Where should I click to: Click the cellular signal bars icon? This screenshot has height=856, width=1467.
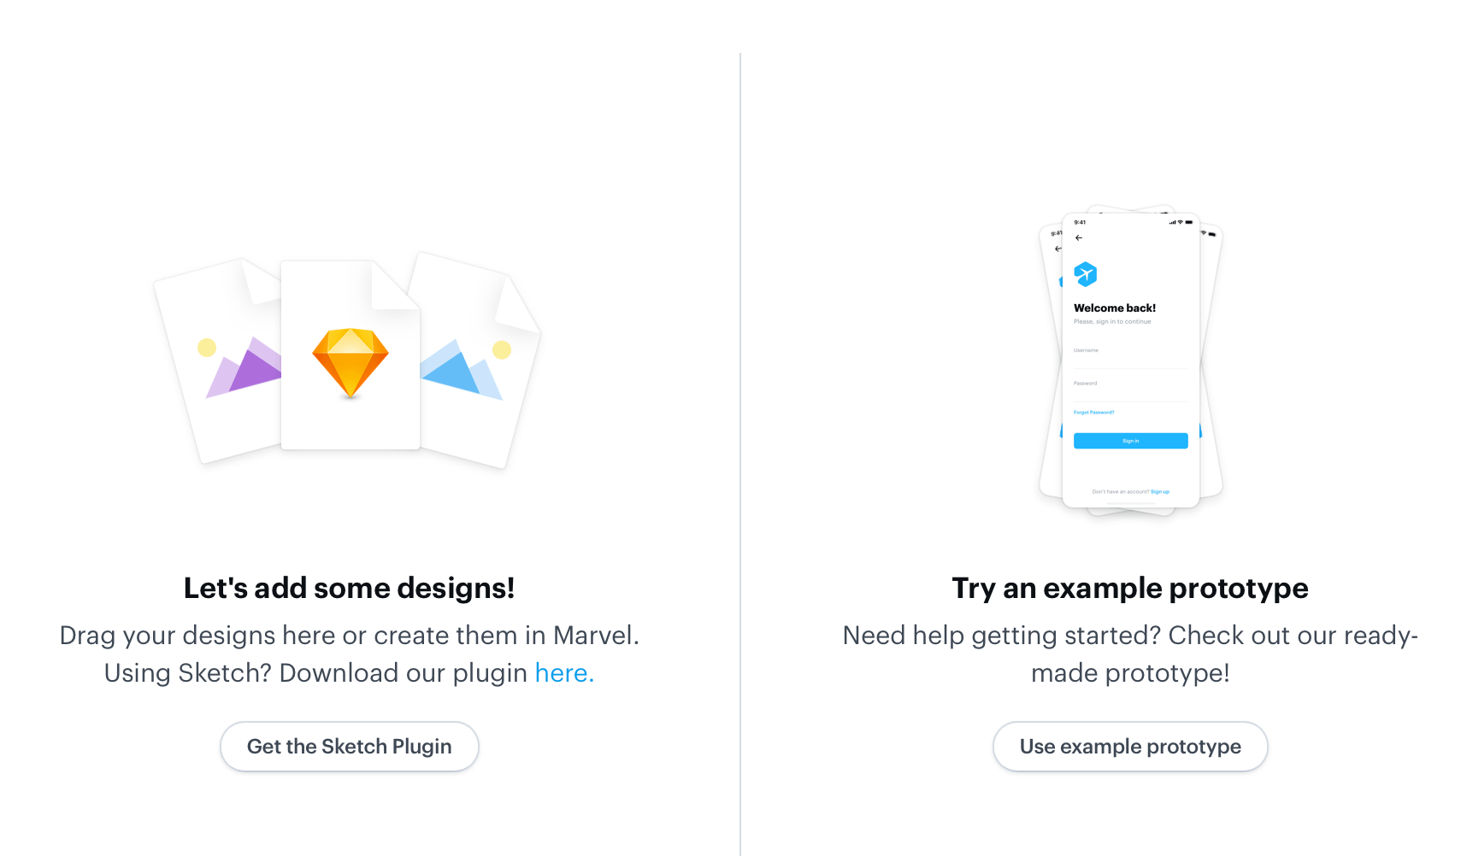tap(1172, 223)
